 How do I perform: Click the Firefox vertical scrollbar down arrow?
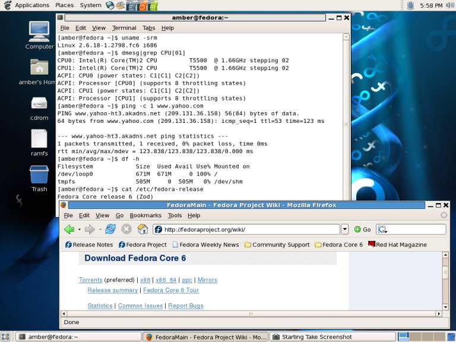pos(445,307)
